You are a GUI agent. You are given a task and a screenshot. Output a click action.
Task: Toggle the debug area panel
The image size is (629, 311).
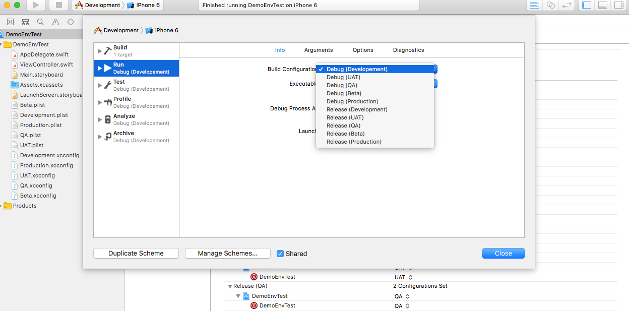coord(602,5)
